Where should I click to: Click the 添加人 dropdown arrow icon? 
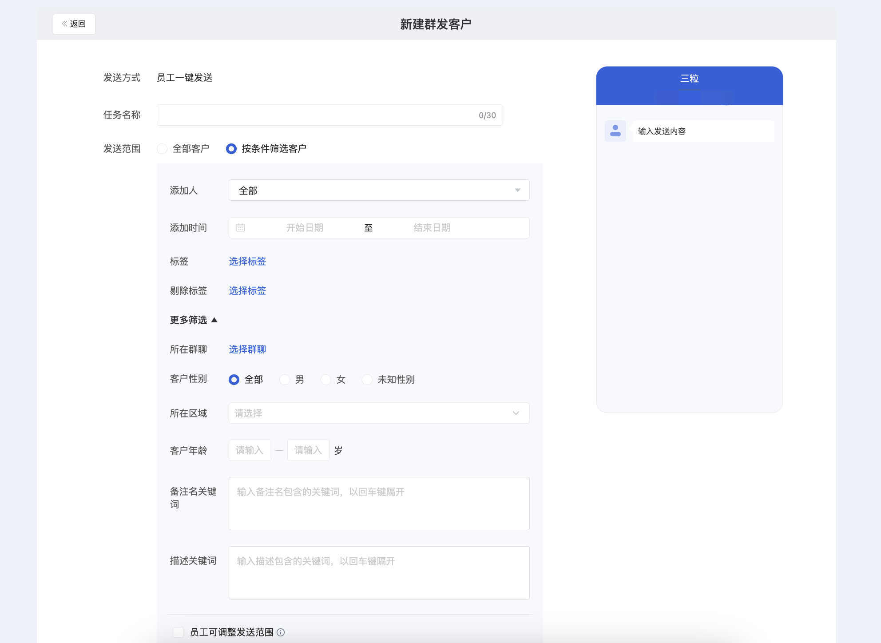pos(518,190)
